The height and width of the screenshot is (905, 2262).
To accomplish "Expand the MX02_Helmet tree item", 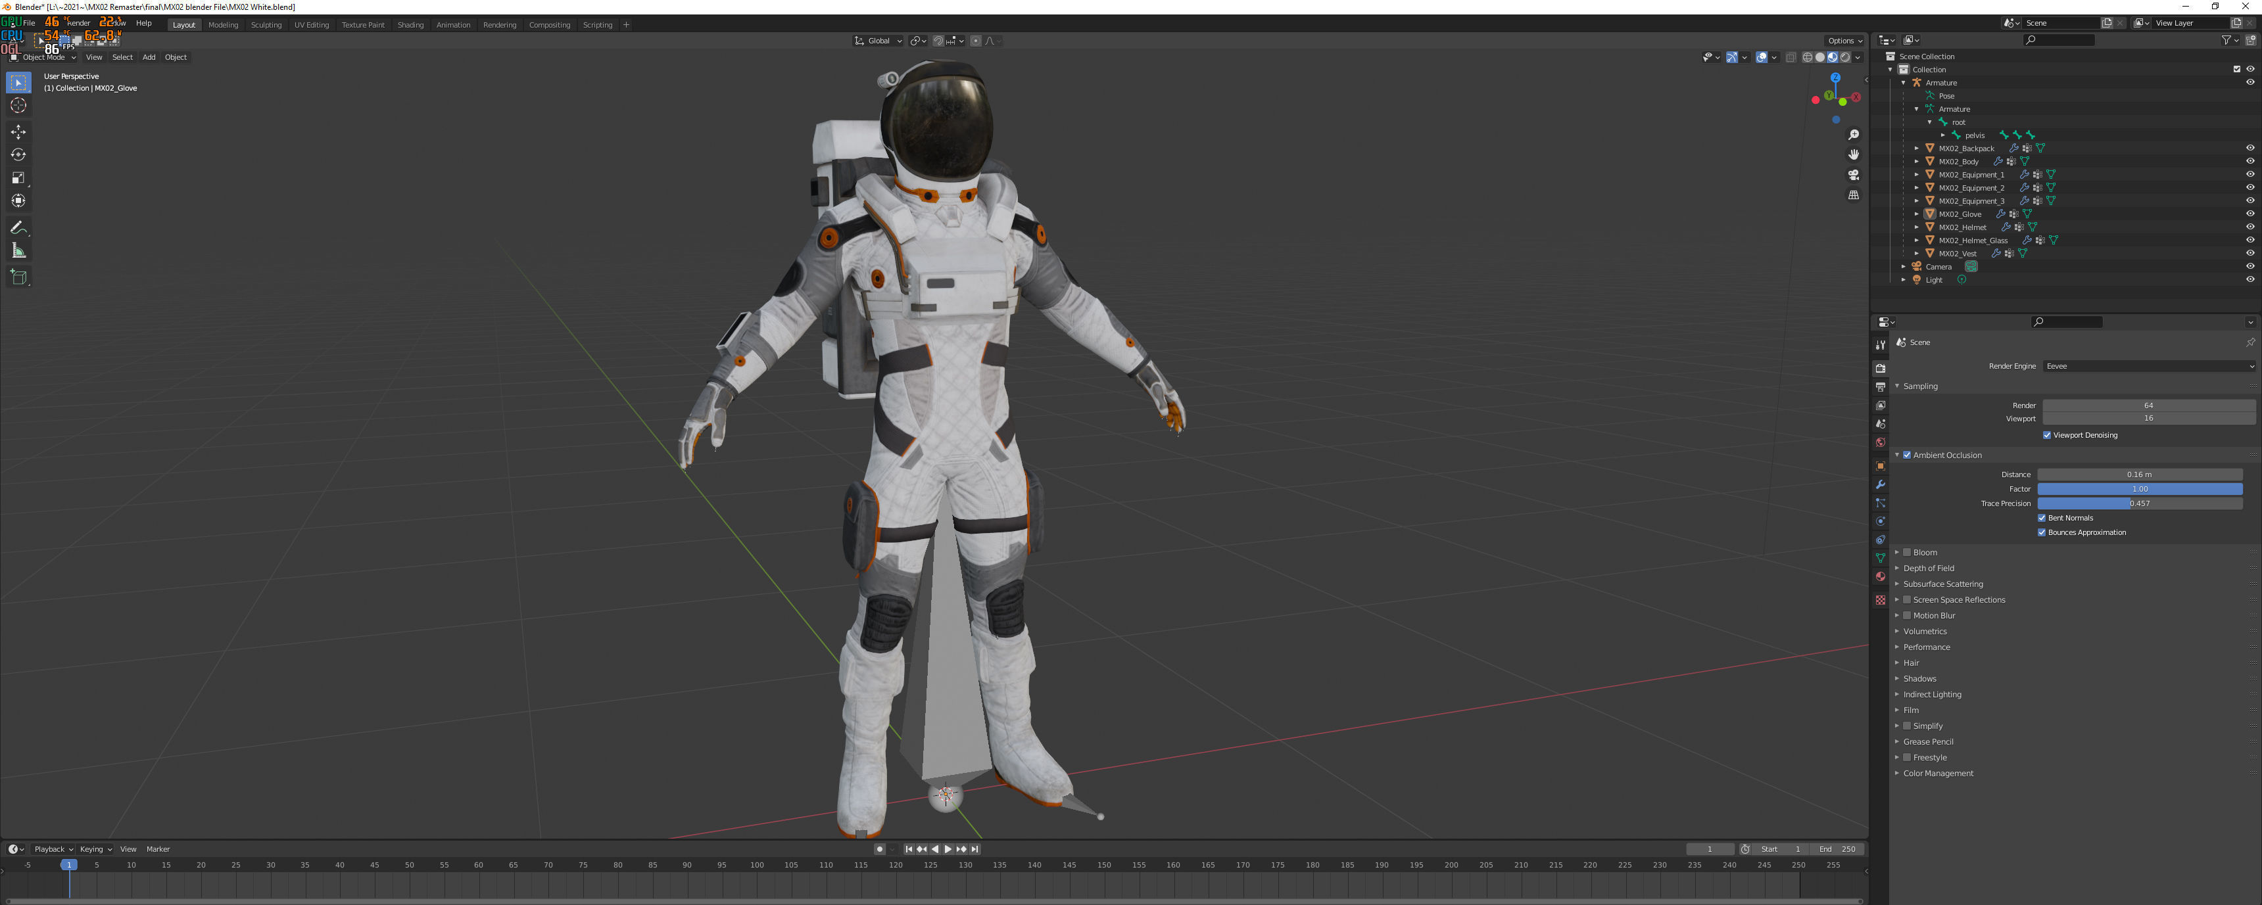I will (1916, 227).
